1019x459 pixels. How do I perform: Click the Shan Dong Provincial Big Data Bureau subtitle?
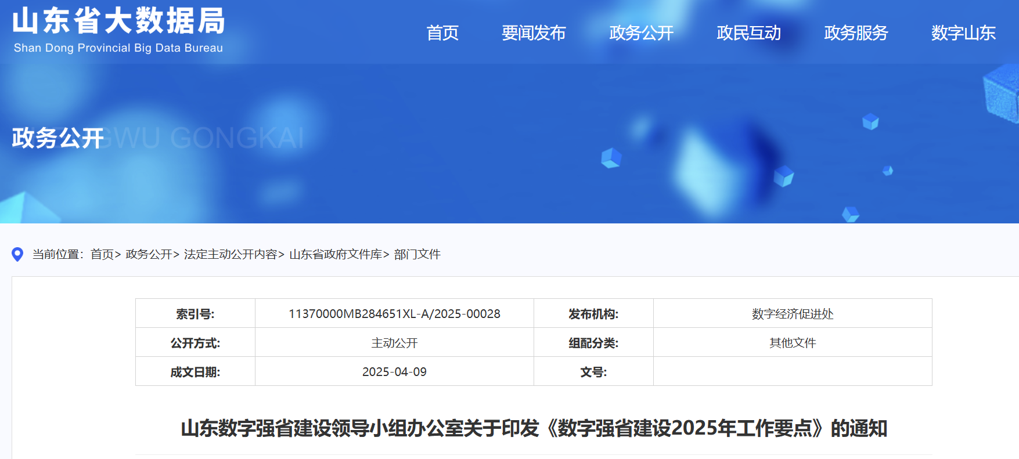tap(118, 48)
